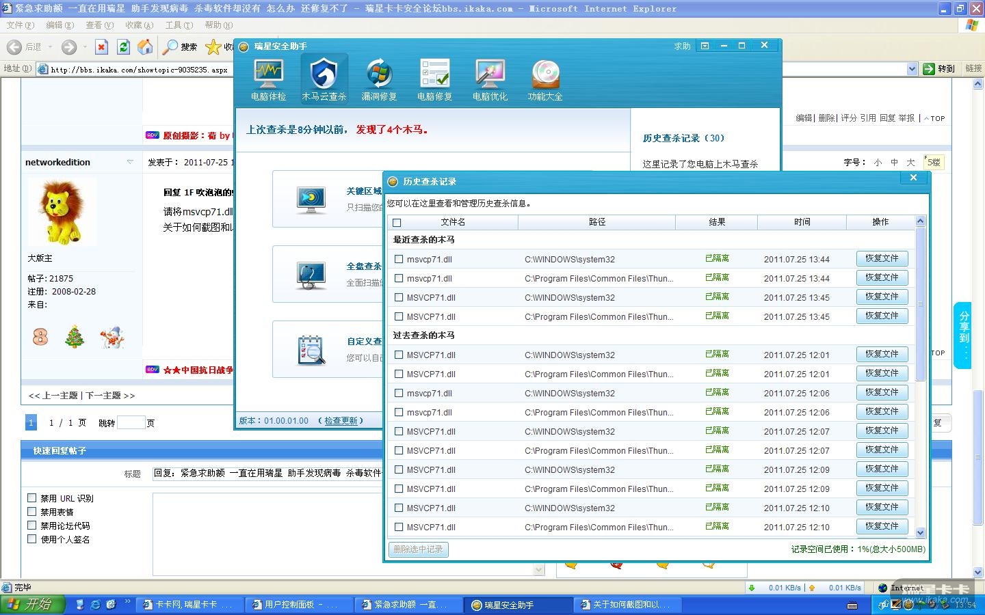The image size is (985, 615).
Task: Enable 禁用论坛代码 option
Action: pos(31,525)
